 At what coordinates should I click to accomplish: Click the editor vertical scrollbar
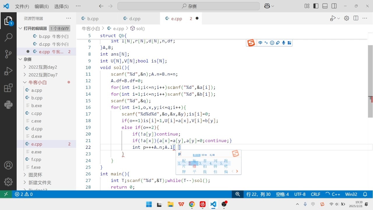point(370,82)
